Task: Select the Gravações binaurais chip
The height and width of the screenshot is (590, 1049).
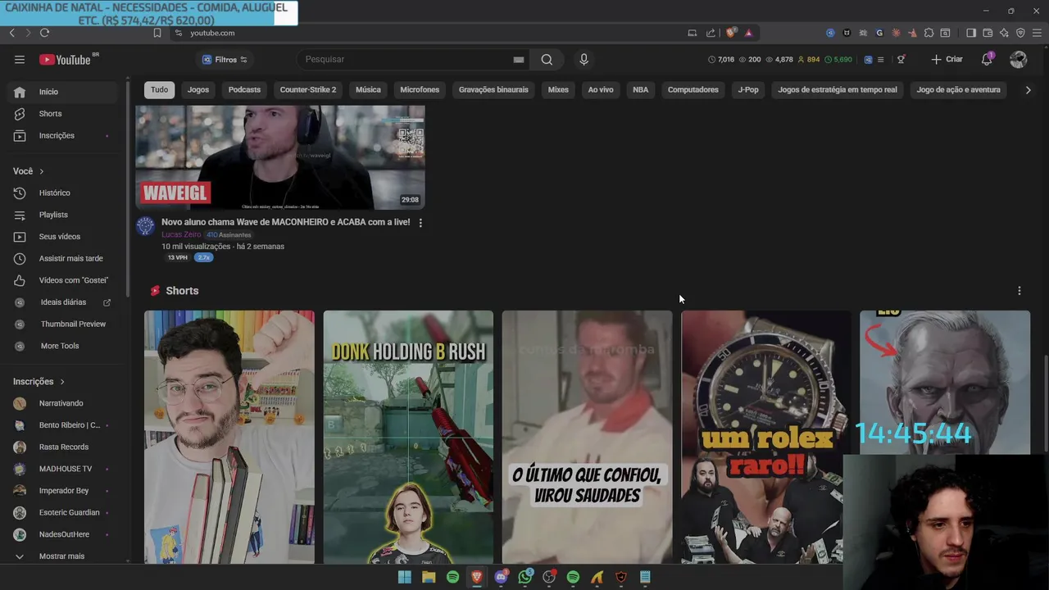Action: tap(493, 90)
